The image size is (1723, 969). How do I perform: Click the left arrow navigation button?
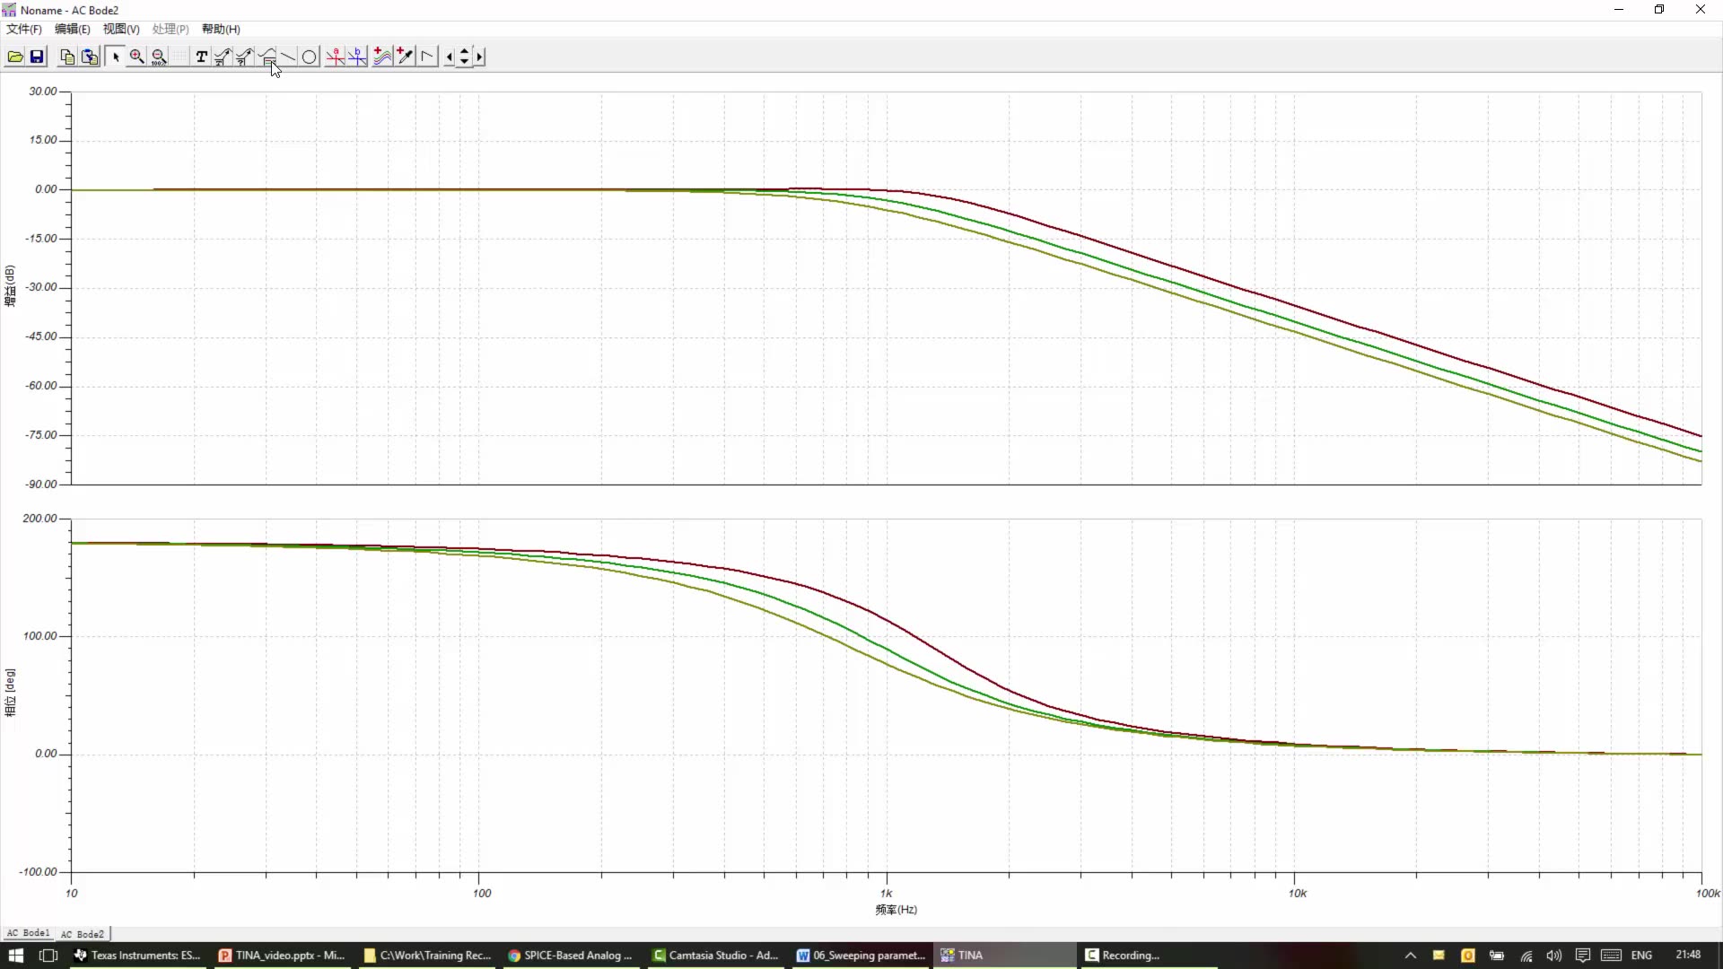[x=450, y=57]
